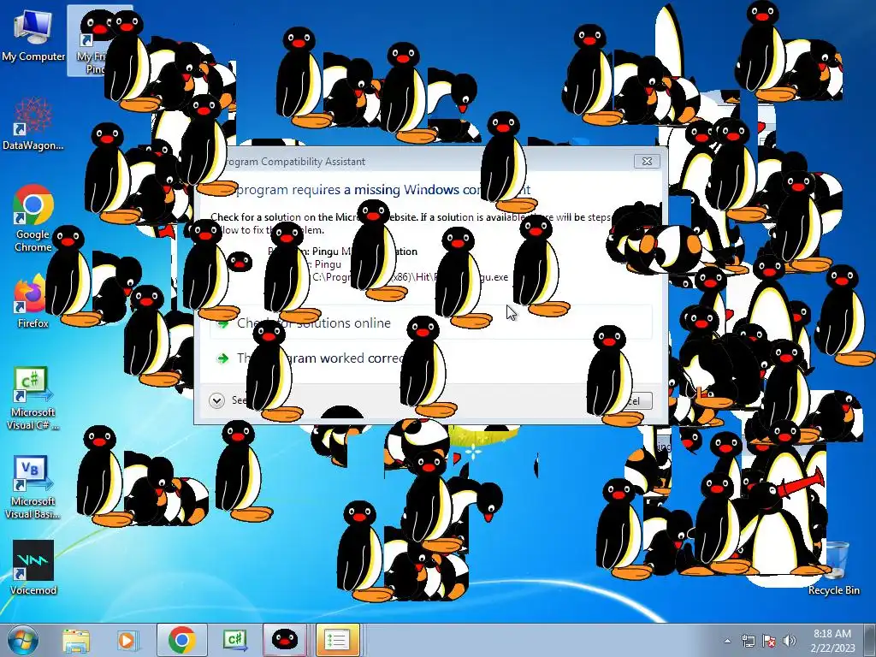Image resolution: width=876 pixels, height=657 pixels.
Task: Show hidden system tray icons
Action: point(727,641)
